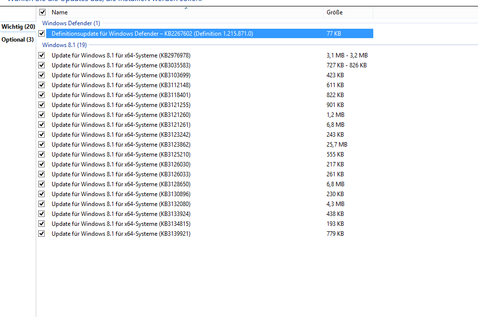Select the update name KB3128650

tap(121, 184)
